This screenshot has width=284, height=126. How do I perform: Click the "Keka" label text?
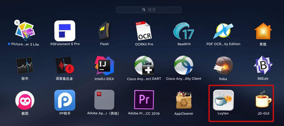click(x=223, y=79)
